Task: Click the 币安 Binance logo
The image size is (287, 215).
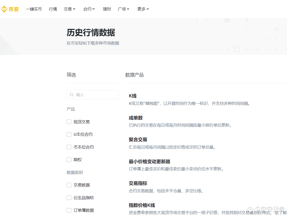Action: coord(10,9)
